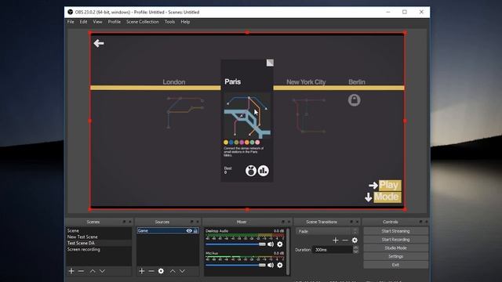Open Settings from Controls panel

(x=395, y=256)
